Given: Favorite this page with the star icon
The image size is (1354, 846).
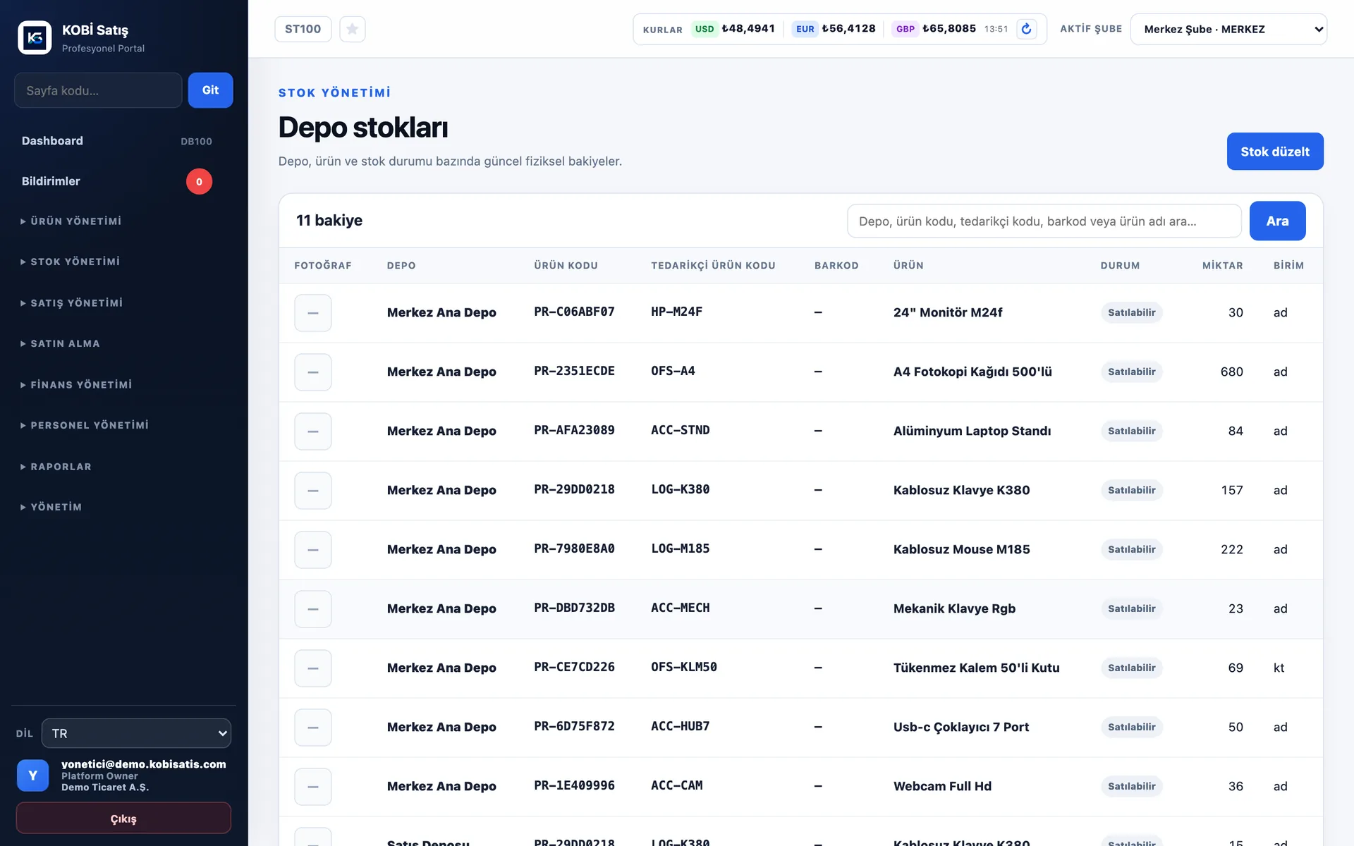Looking at the screenshot, I should [x=353, y=29].
